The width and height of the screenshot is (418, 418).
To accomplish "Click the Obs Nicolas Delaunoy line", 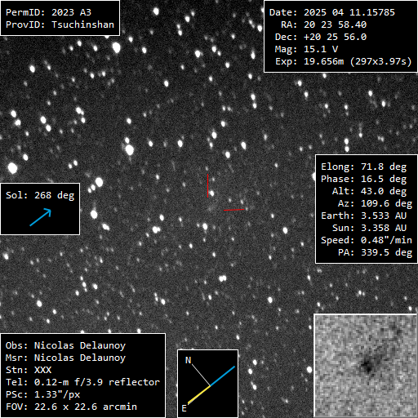I will pyautogui.click(x=65, y=345).
